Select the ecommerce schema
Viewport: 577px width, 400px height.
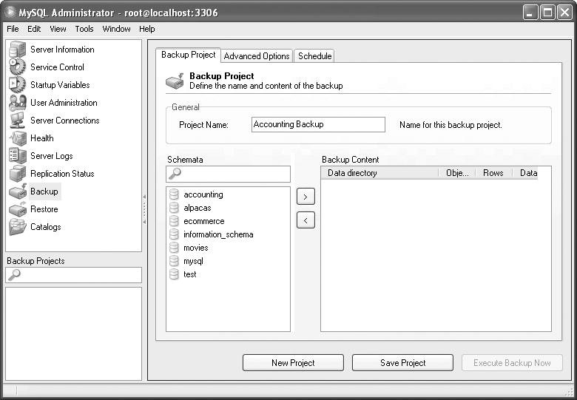click(x=204, y=221)
